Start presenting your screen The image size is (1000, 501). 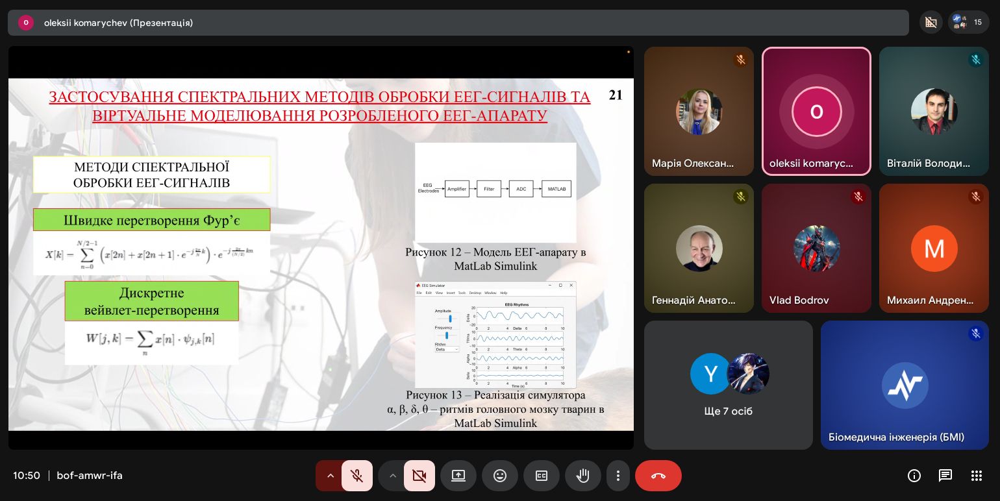click(x=458, y=476)
